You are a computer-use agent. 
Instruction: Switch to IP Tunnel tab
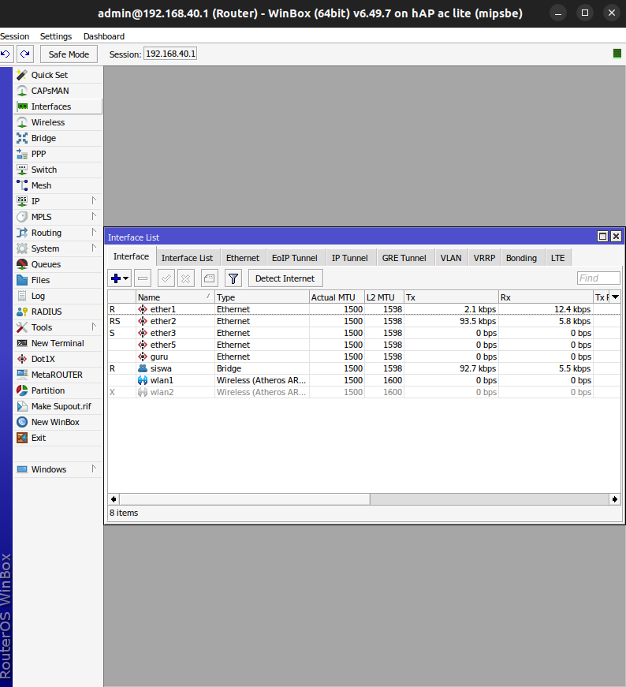tap(349, 258)
